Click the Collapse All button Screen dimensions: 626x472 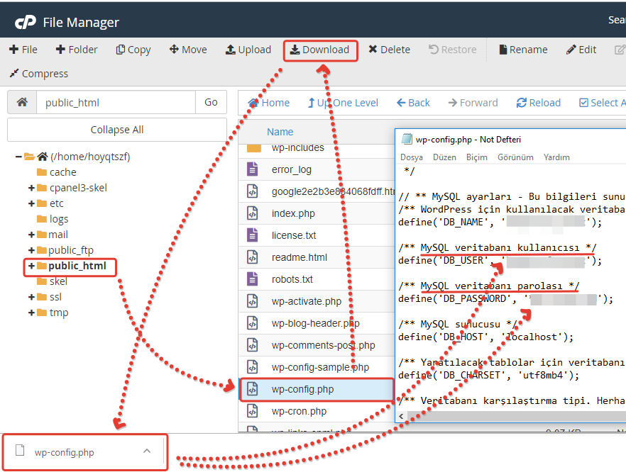[117, 130]
